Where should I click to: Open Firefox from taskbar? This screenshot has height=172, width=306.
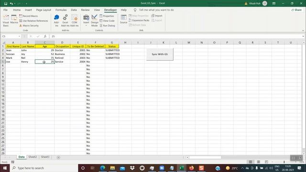191,168
